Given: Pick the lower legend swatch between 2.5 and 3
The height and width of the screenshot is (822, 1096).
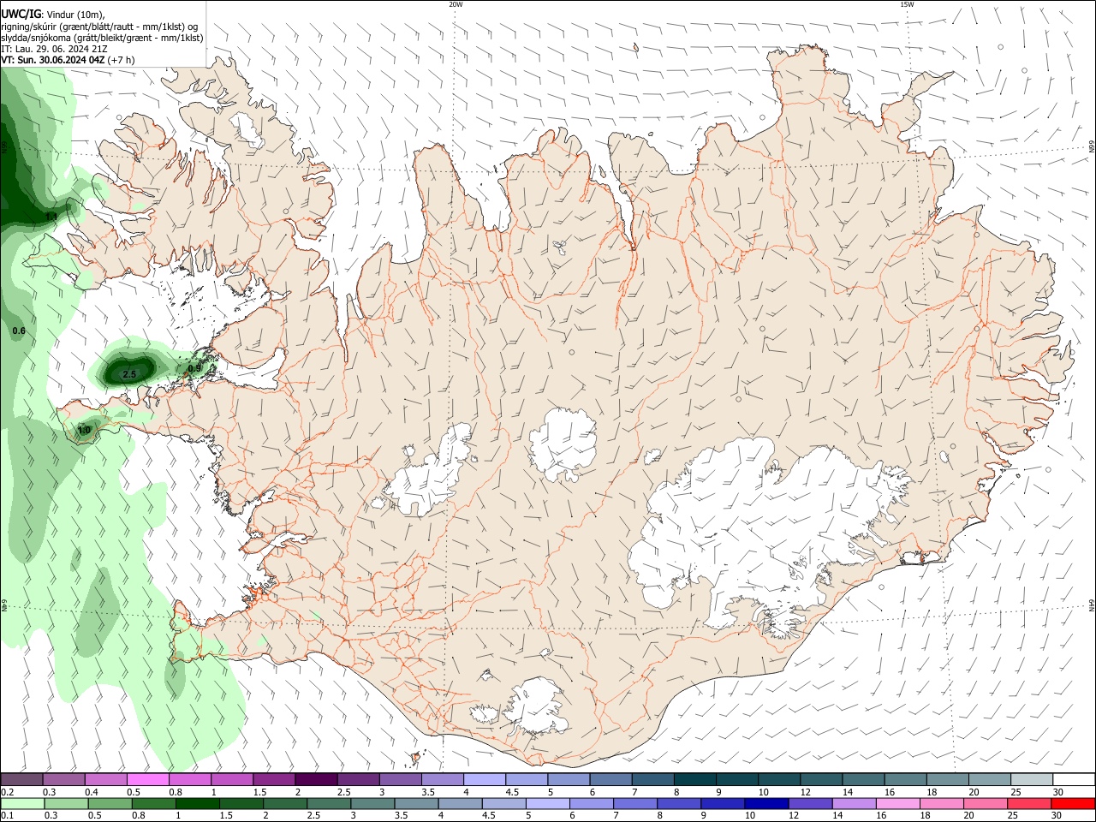Looking at the screenshot, I should click(330, 804).
